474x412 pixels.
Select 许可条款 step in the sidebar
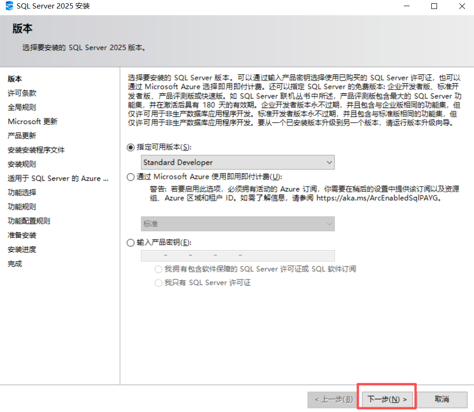pos(22,93)
